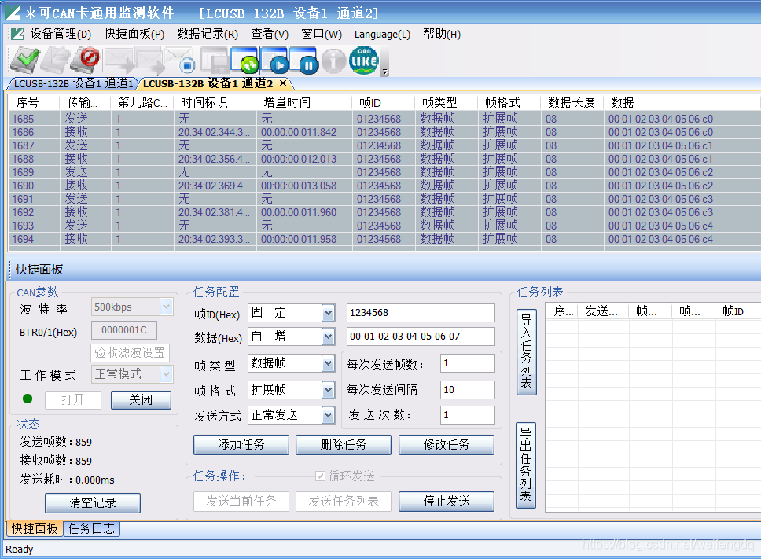This screenshot has height=559, width=761.
Task: Open the 波特率 500kbps dropdown
Action: click(x=166, y=307)
